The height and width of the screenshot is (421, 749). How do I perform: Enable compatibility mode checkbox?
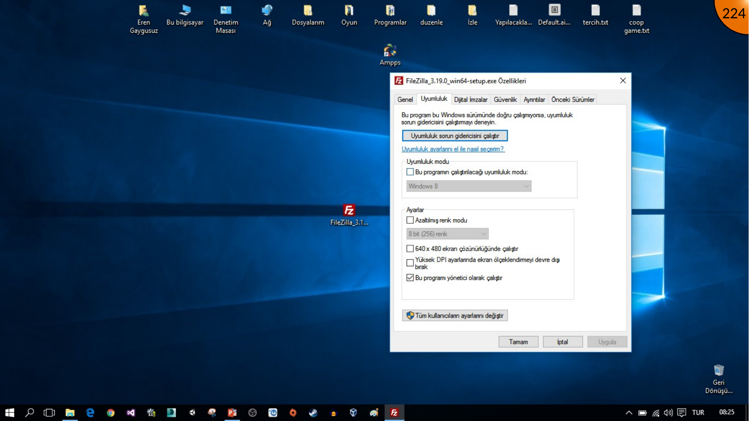(410, 172)
